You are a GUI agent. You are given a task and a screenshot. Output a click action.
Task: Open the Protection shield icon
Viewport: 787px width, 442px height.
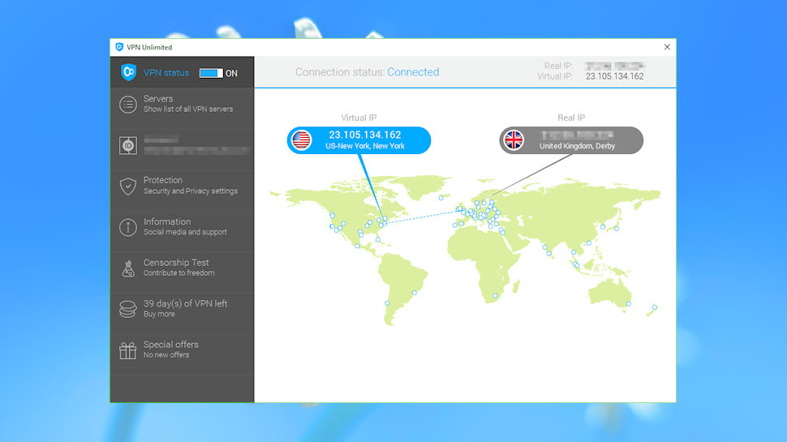click(x=128, y=187)
